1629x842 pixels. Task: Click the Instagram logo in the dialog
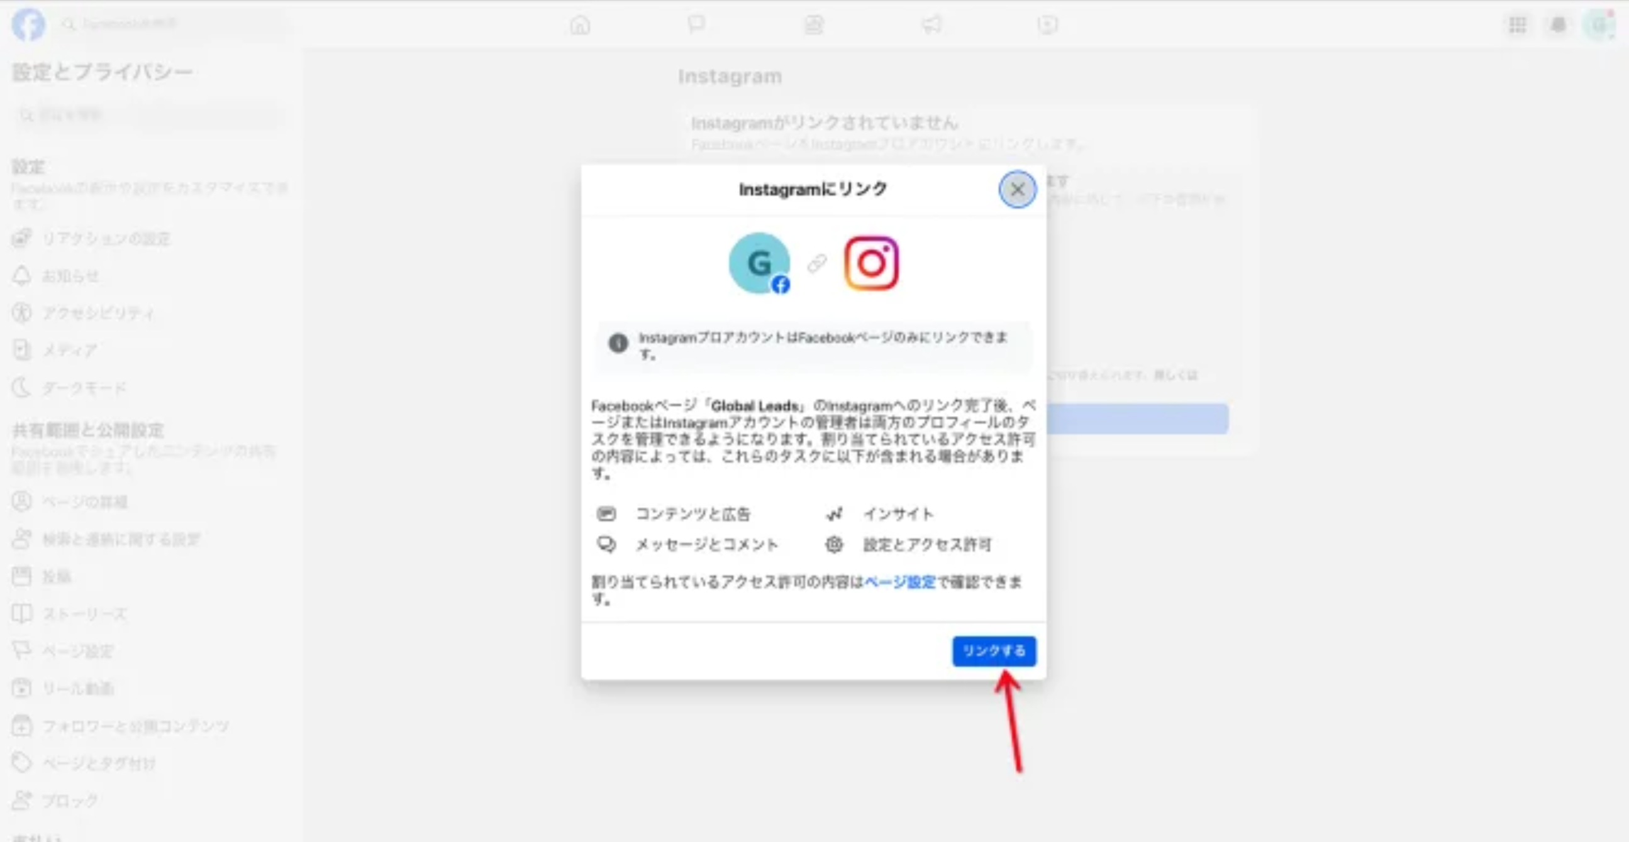tap(870, 263)
